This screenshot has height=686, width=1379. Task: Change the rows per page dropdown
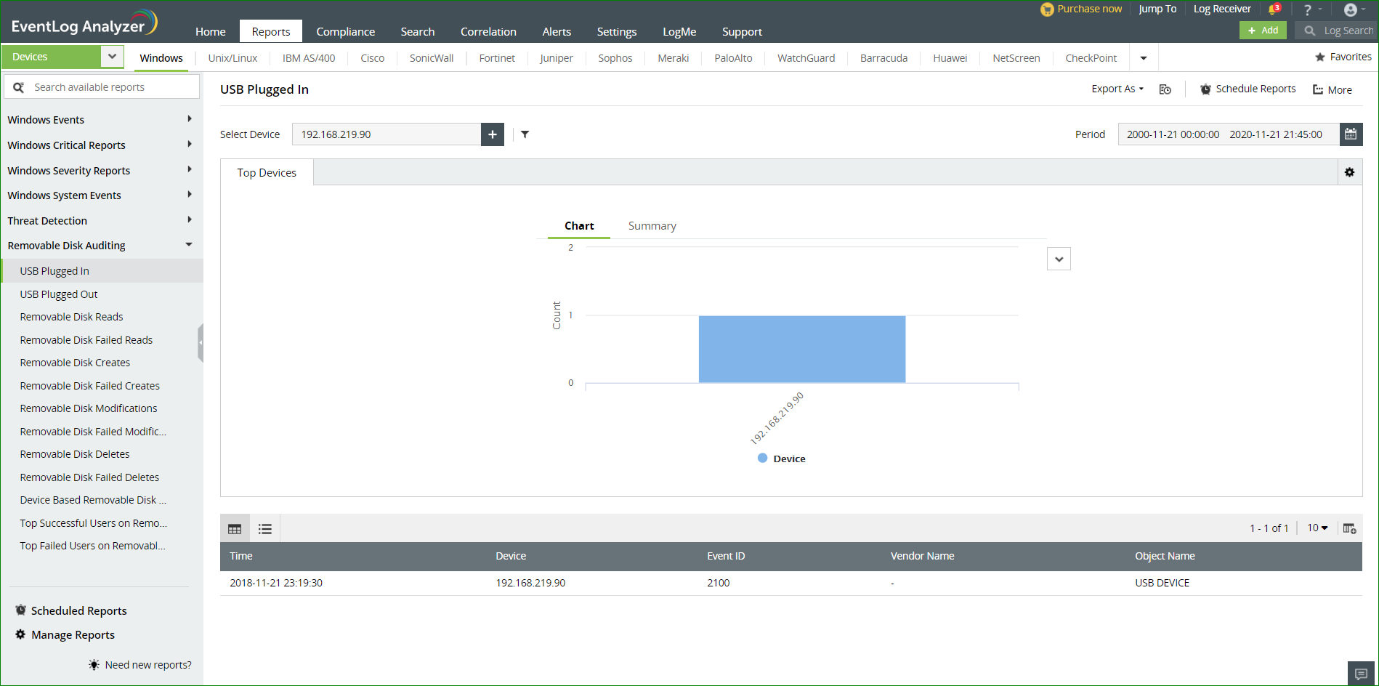point(1317,528)
